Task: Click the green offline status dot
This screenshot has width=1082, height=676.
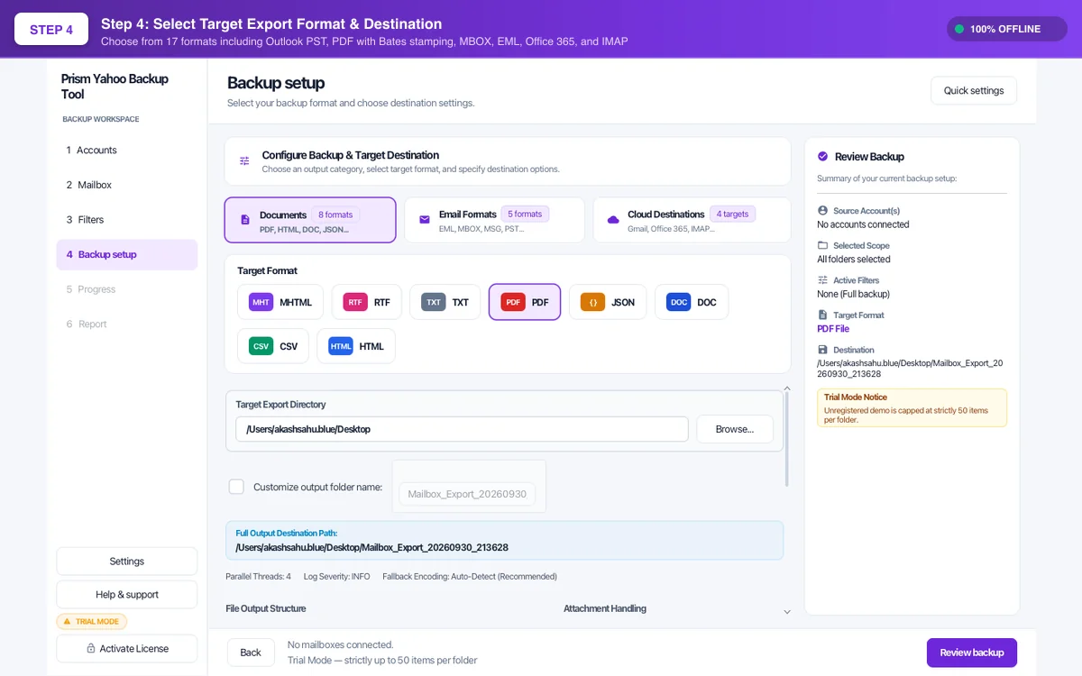Action: (x=959, y=29)
